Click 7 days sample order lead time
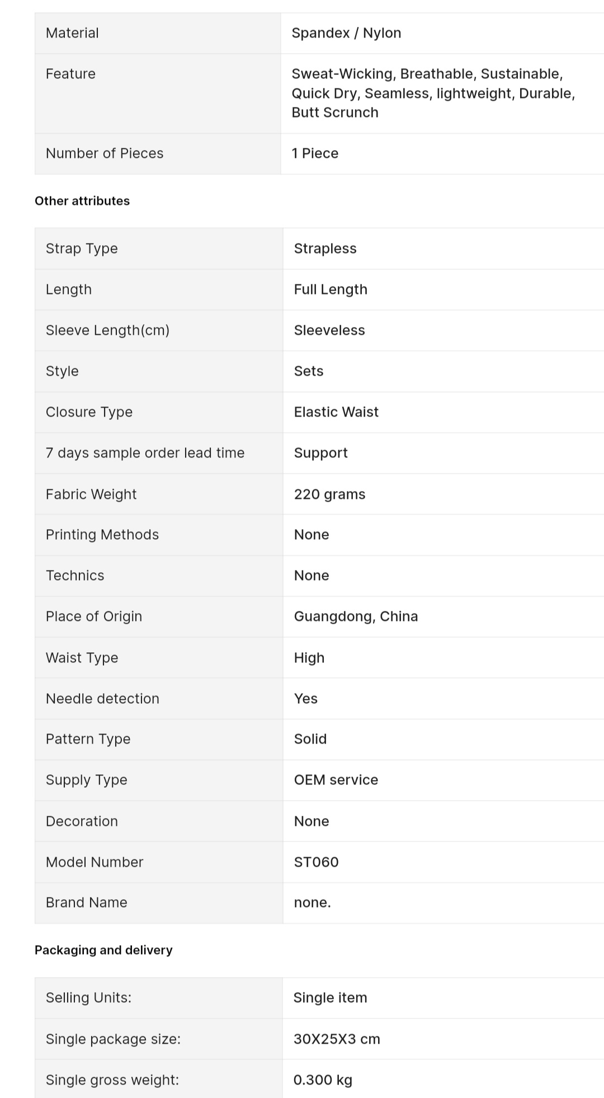The height and width of the screenshot is (1098, 604). coord(145,453)
